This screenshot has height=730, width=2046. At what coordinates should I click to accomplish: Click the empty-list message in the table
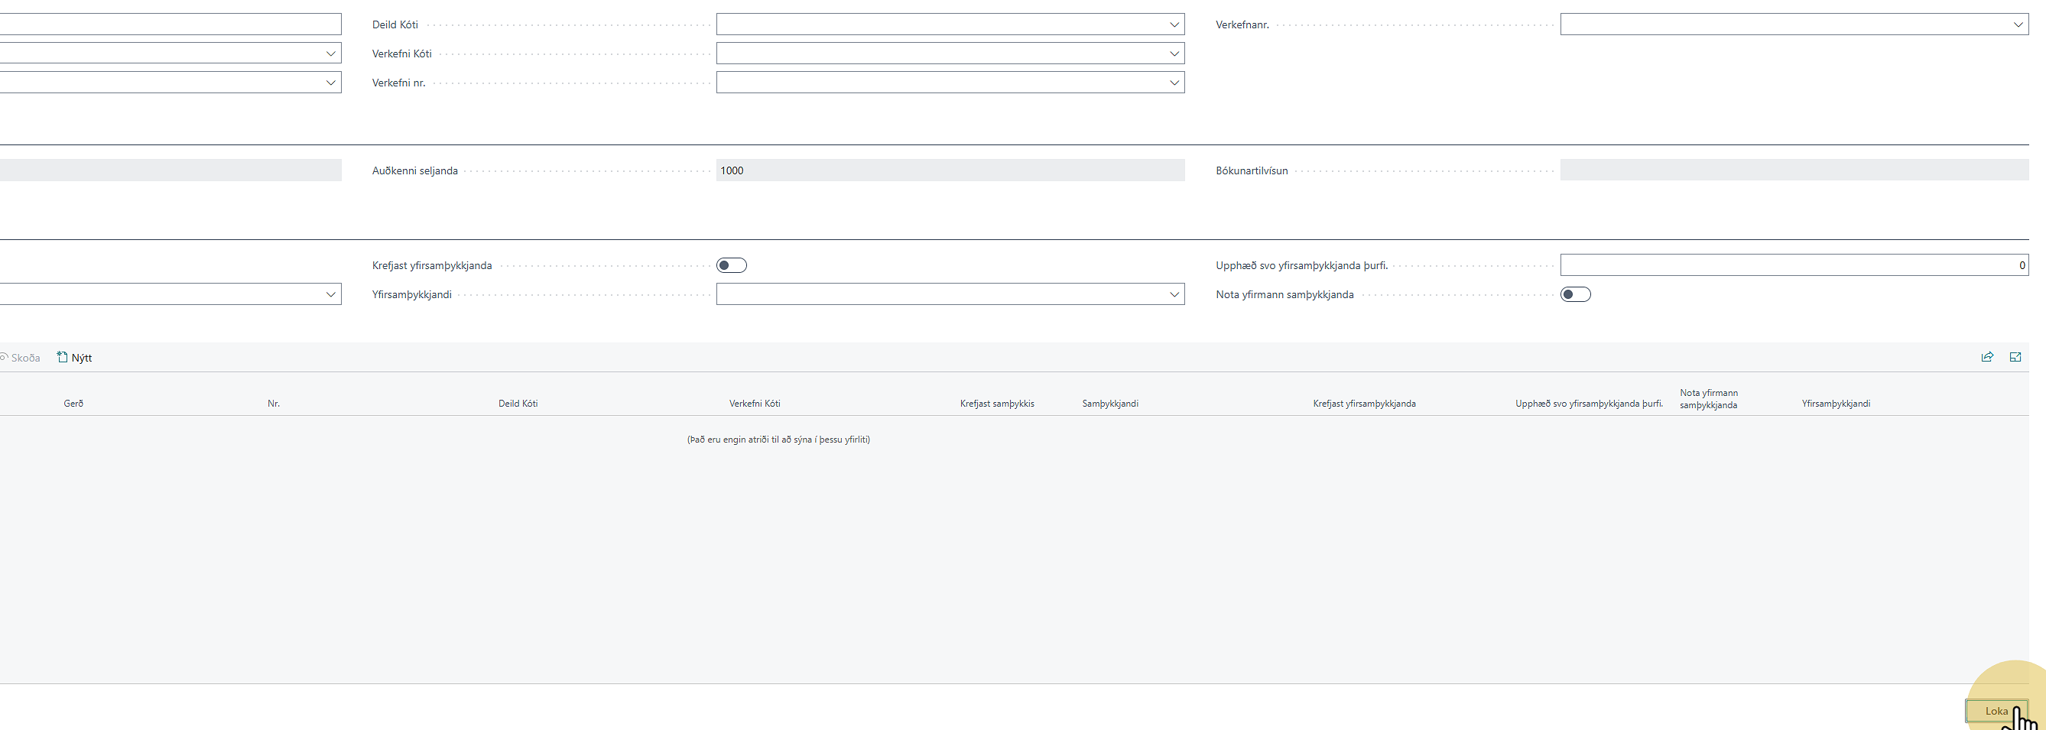click(x=778, y=440)
